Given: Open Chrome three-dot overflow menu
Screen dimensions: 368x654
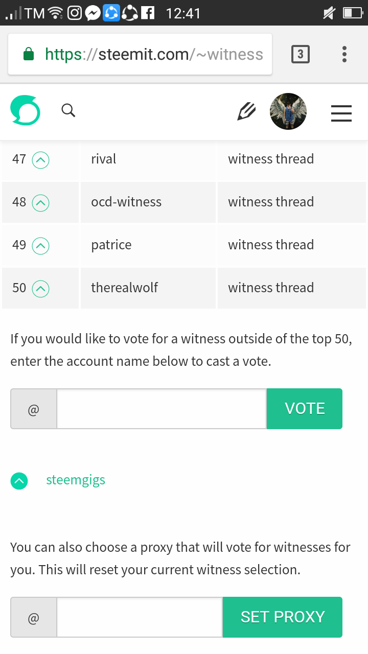Looking at the screenshot, I should 344,54.
